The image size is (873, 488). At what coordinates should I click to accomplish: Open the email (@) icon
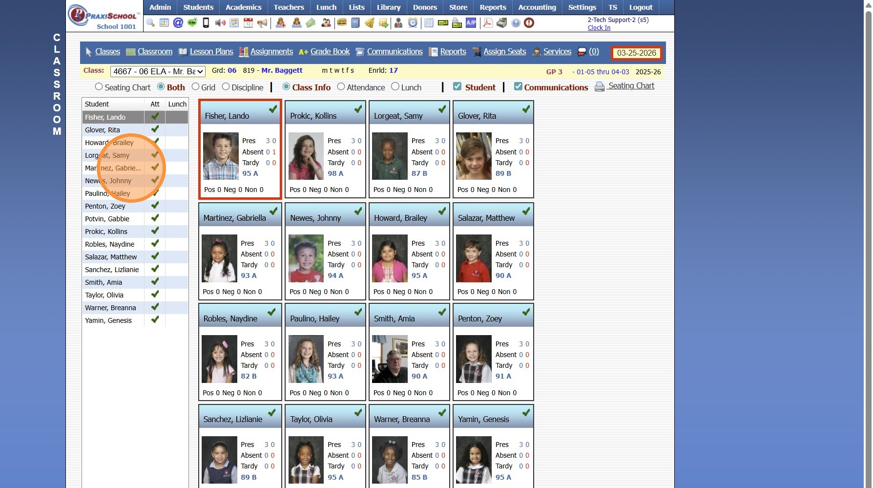(178, 23)
